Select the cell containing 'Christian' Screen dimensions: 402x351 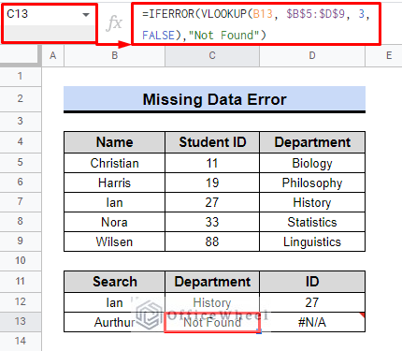click(x=114, y=163)
